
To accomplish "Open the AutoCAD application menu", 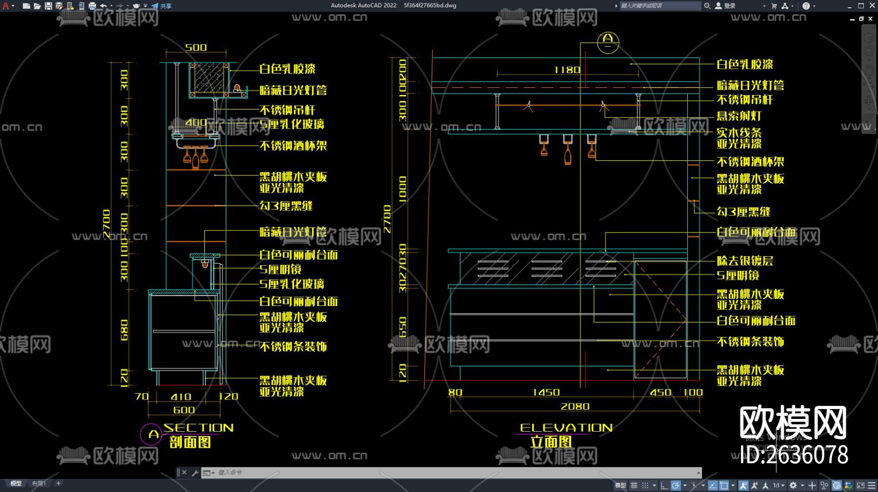I will (6, 6).
